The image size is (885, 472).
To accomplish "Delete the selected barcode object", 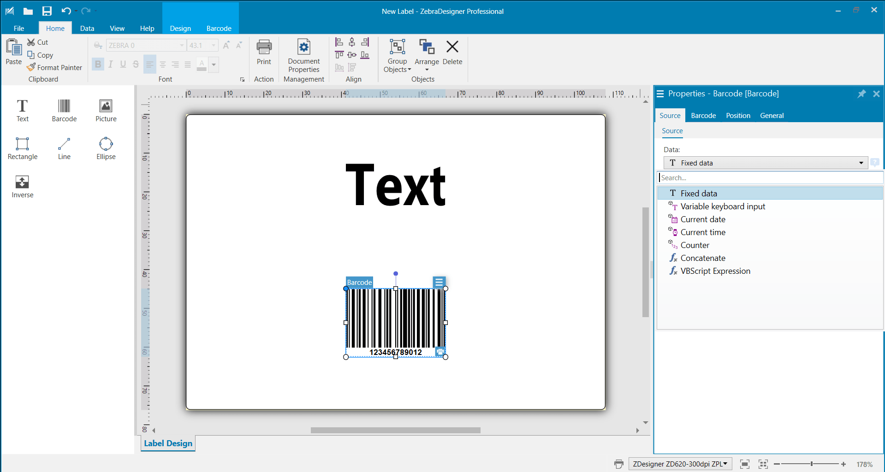I will pos(452,52).
